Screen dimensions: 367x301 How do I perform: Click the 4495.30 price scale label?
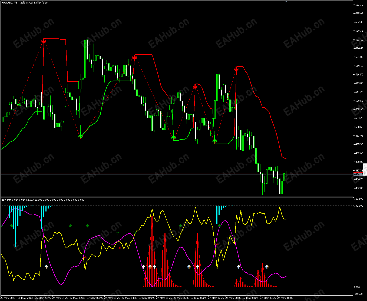(x=358, y=144)
